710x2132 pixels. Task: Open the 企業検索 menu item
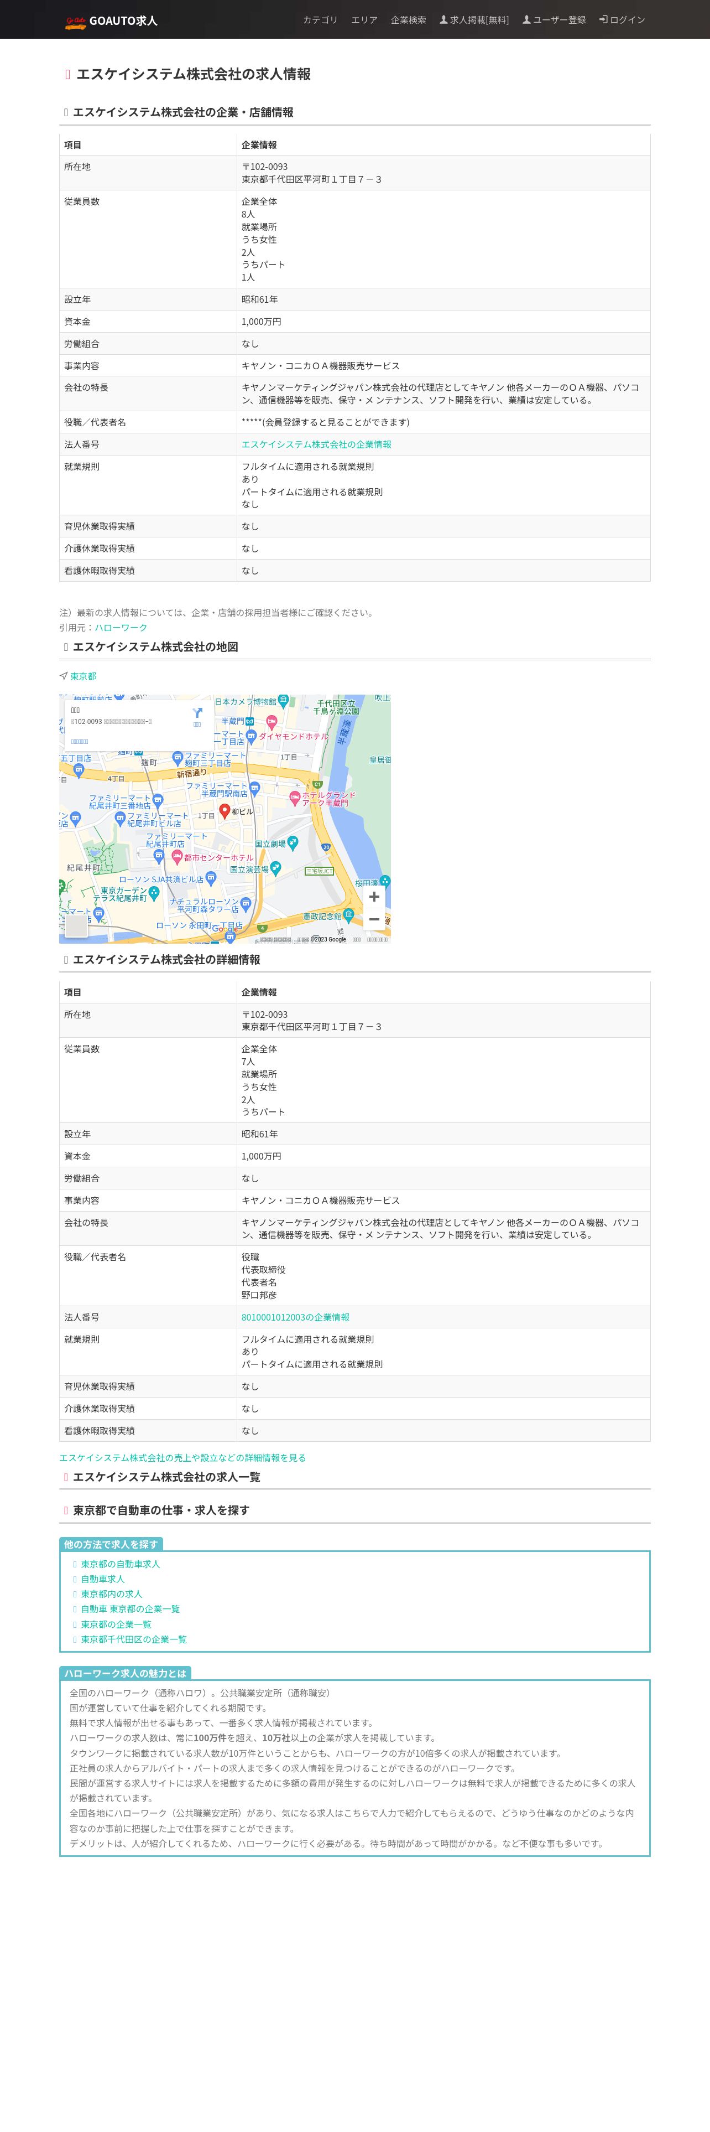click(408, 20)
